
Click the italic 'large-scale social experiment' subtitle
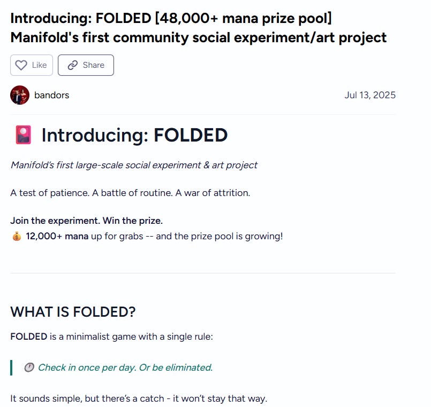point(134,165)
